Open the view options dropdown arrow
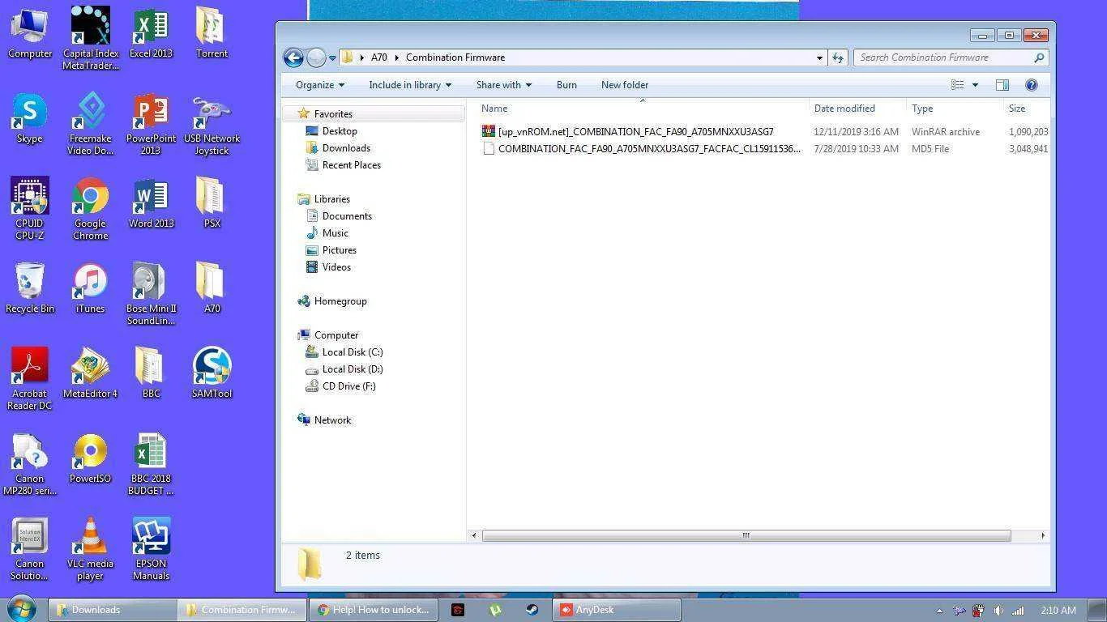Screen dimensions: 1107x622 975,85
